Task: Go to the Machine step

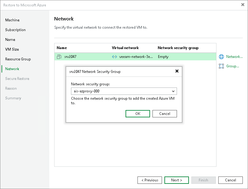Action: [x=12, y=20]
